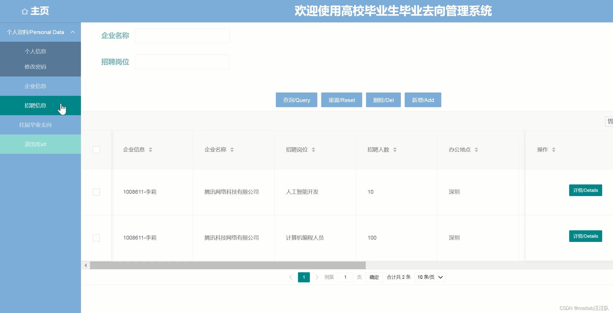View 详情/Details for 人工智能开发 row
Image resolution: width=613 pixels, height=313 pixels.
coord(585,190)
